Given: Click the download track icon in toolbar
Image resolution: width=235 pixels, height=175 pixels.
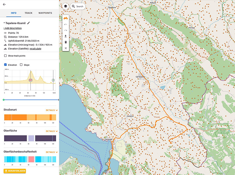Looking at the screenshot, I should [65, 36].
